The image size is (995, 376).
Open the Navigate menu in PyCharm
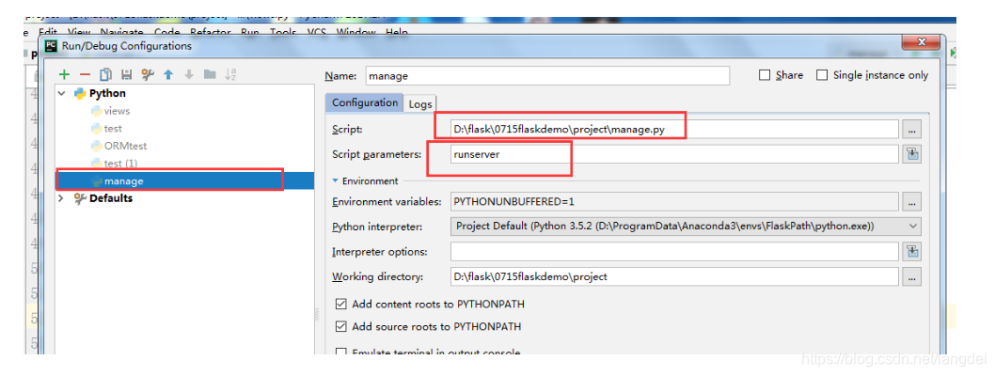121,32
